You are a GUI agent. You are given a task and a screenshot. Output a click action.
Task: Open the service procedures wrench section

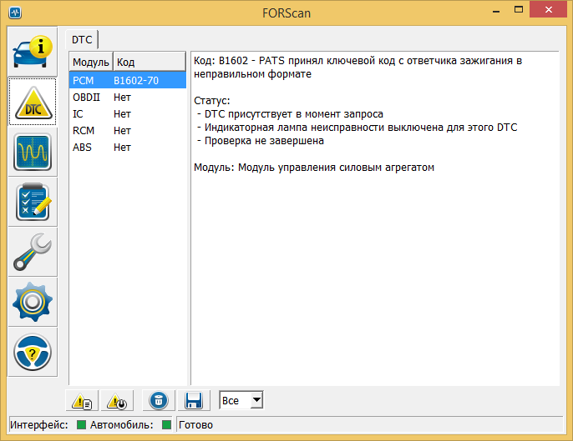tap(33, 252)
